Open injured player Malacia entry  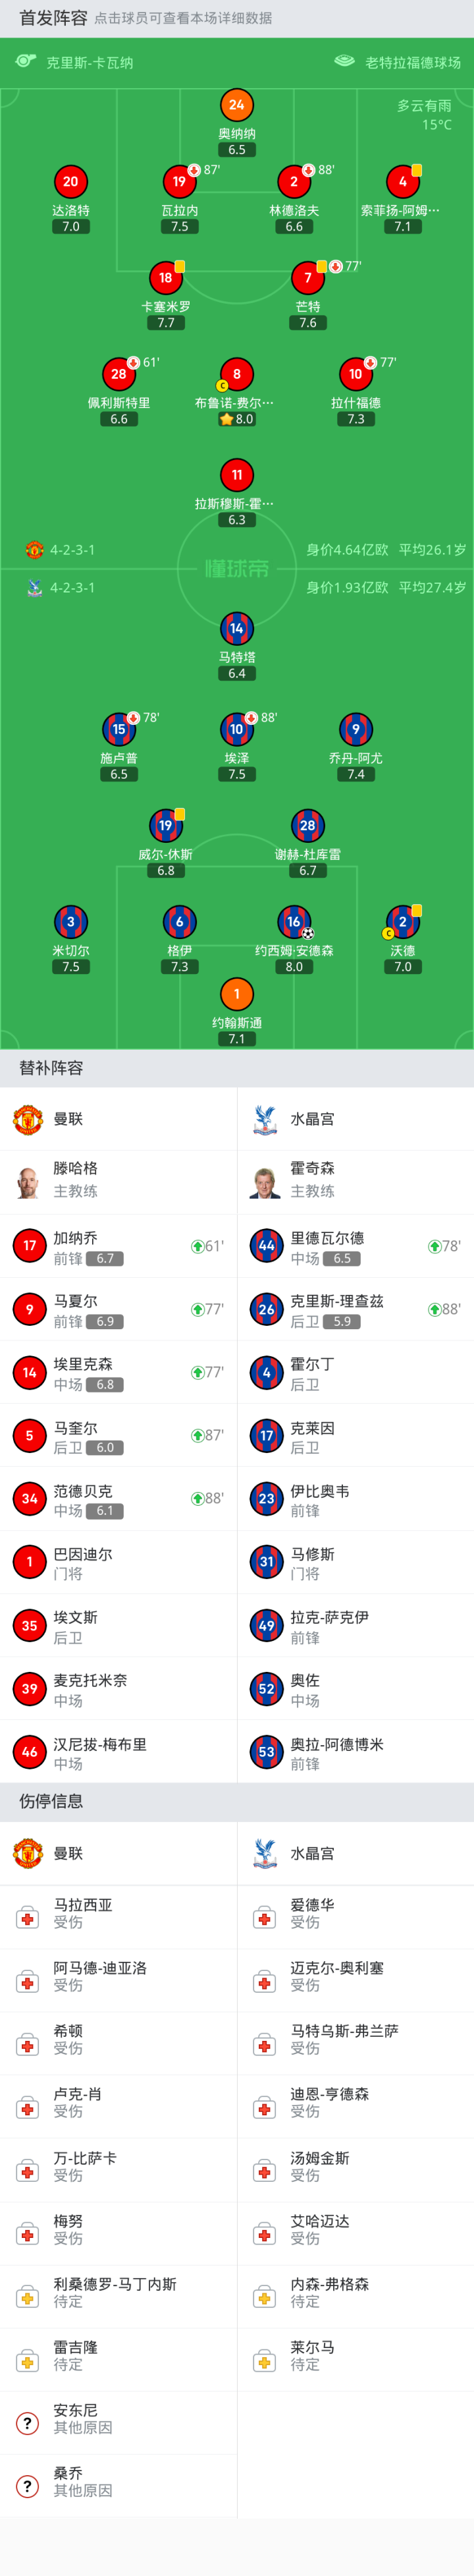[118, 1914]
